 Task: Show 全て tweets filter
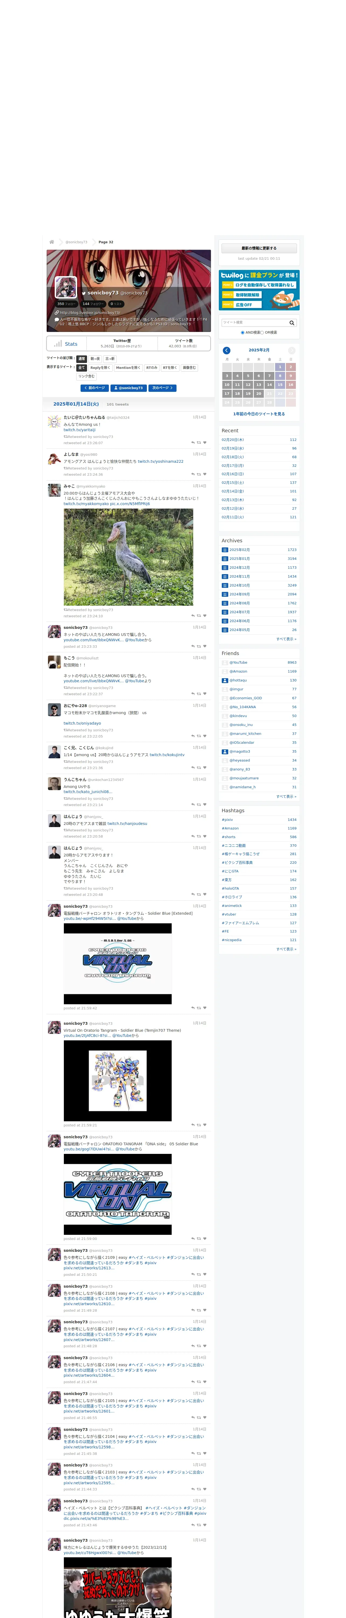pyautogui.click(x=82, y=368)
